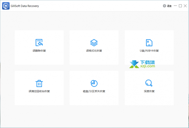Screen dimensions: 189x128
Task: Click the memory card recovery icon (U盘/内存卡恢复)
Action: click(149, 43)
